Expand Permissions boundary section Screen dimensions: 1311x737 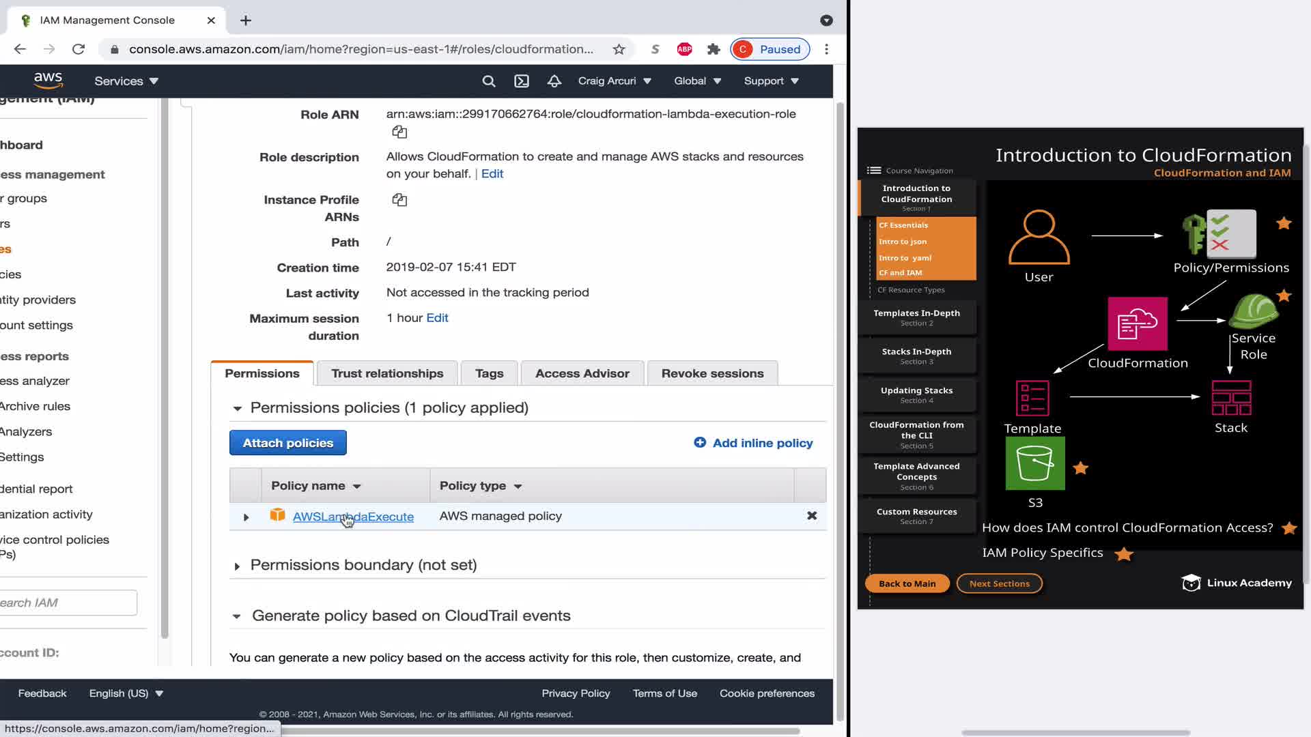pos(237,566)
